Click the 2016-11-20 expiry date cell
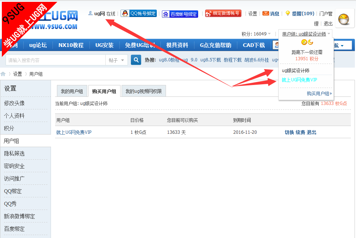Viewport: 356px width, 238px height. (x=245, y=132)
